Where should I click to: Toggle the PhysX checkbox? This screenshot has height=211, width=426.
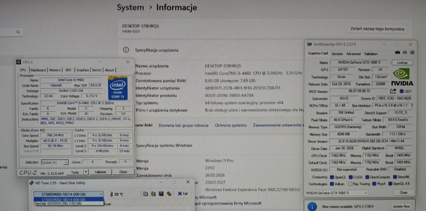374,184
